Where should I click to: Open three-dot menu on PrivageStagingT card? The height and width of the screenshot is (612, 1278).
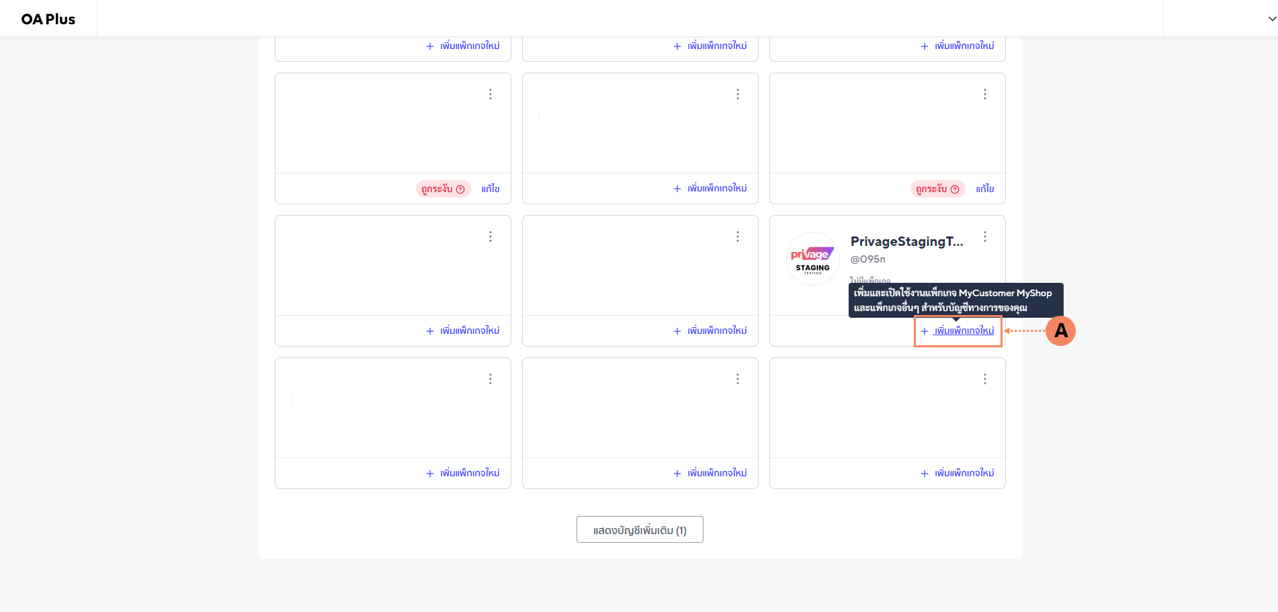pos(984,236)
